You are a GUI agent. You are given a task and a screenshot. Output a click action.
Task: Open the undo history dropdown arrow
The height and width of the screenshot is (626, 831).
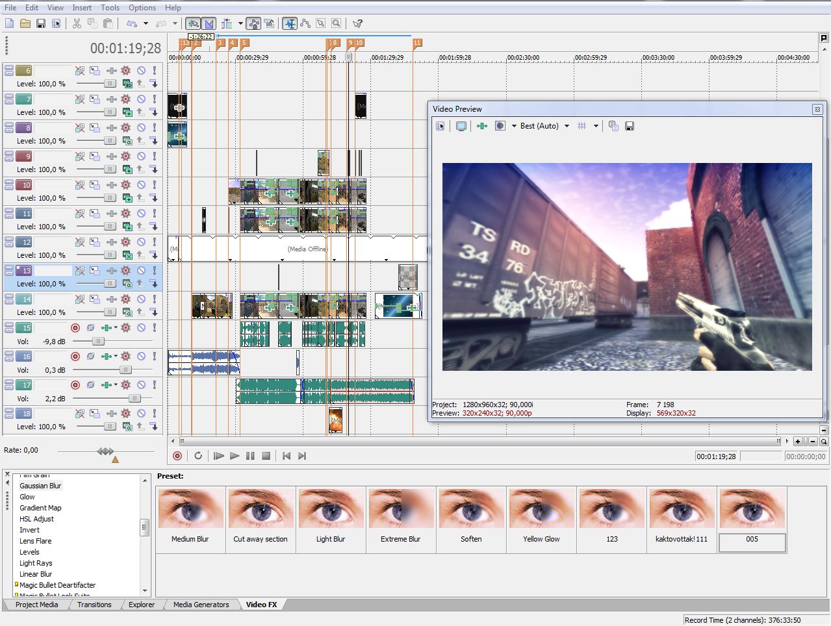click(x=146, y=23)
